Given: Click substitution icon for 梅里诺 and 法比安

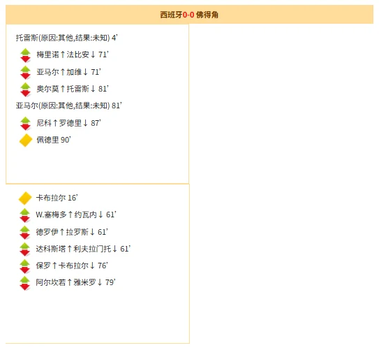Looking at the screenshot, I should point(25,55).
